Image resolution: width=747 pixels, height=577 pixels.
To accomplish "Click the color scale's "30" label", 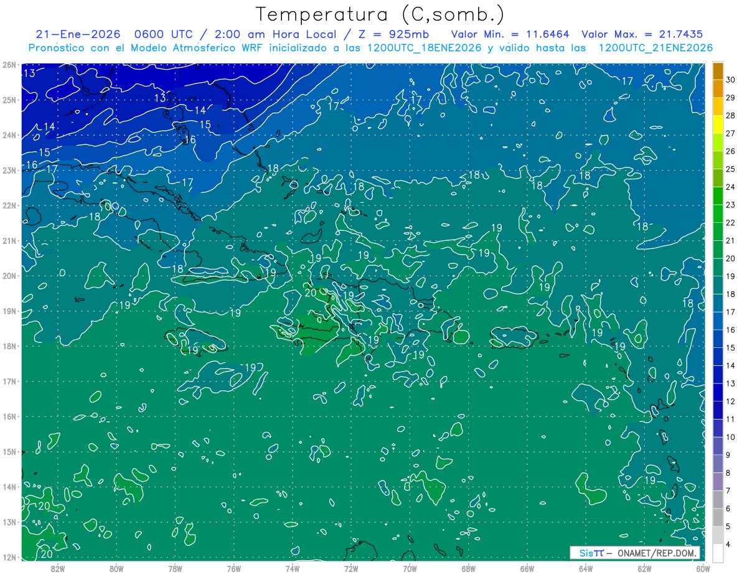I will pyautogui.click(x=731, y=80).
